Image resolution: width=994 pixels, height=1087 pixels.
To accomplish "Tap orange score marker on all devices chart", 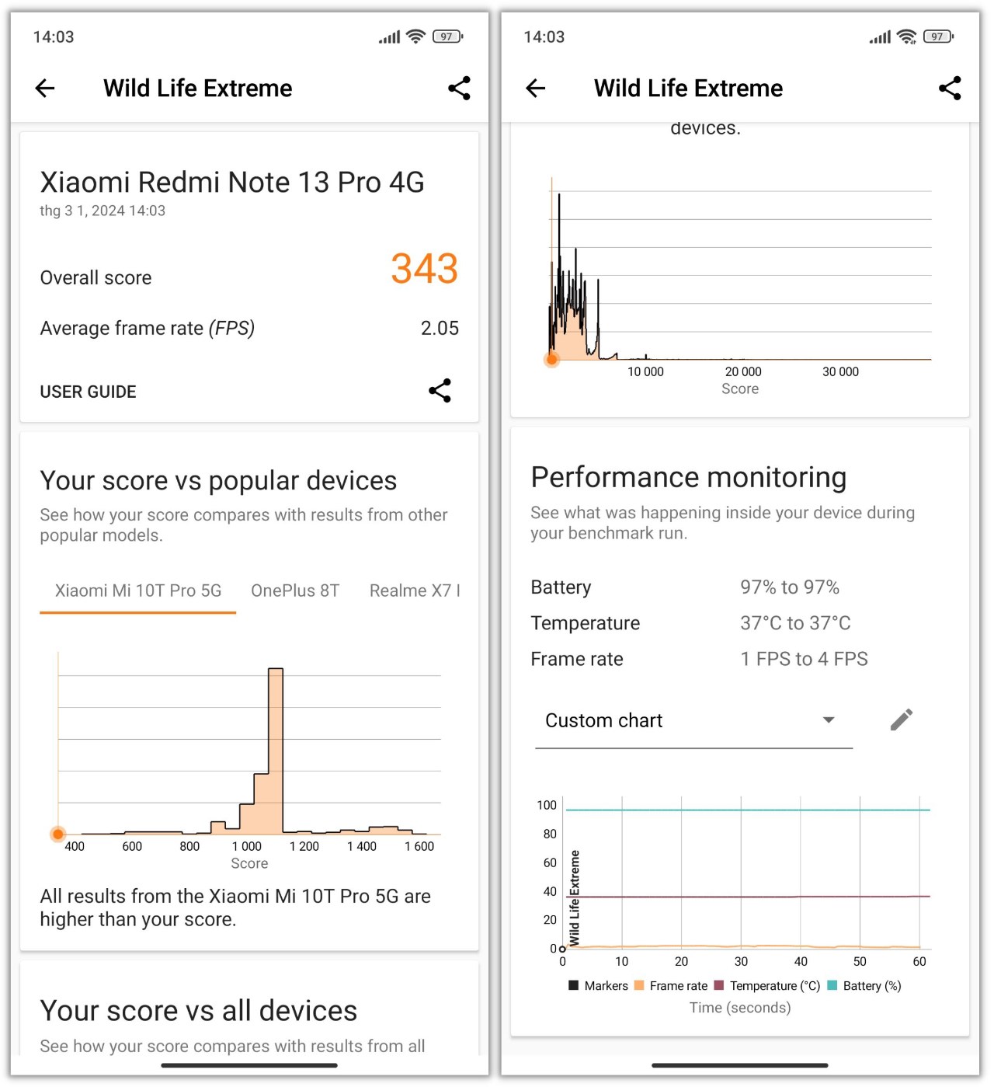I will coord(551,359).
